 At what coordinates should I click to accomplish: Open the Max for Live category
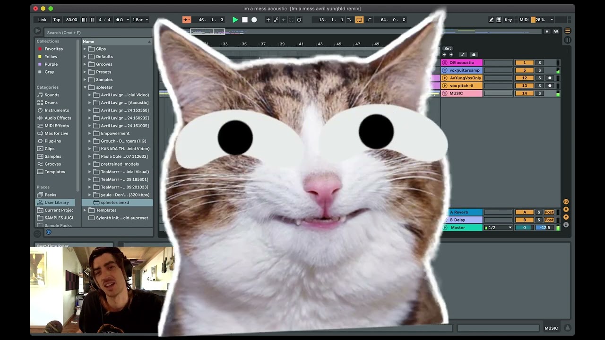56,133
